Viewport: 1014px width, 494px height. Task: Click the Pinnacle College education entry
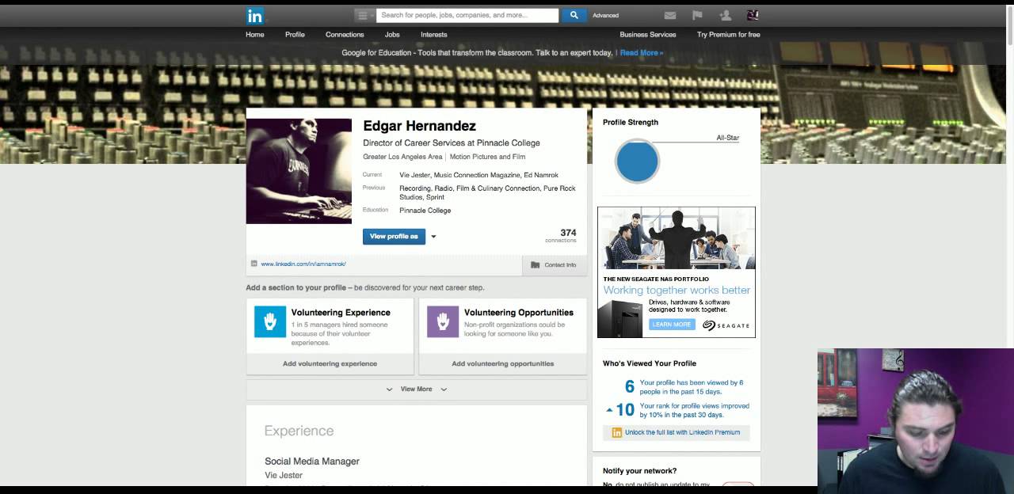[x=425, y=211]
